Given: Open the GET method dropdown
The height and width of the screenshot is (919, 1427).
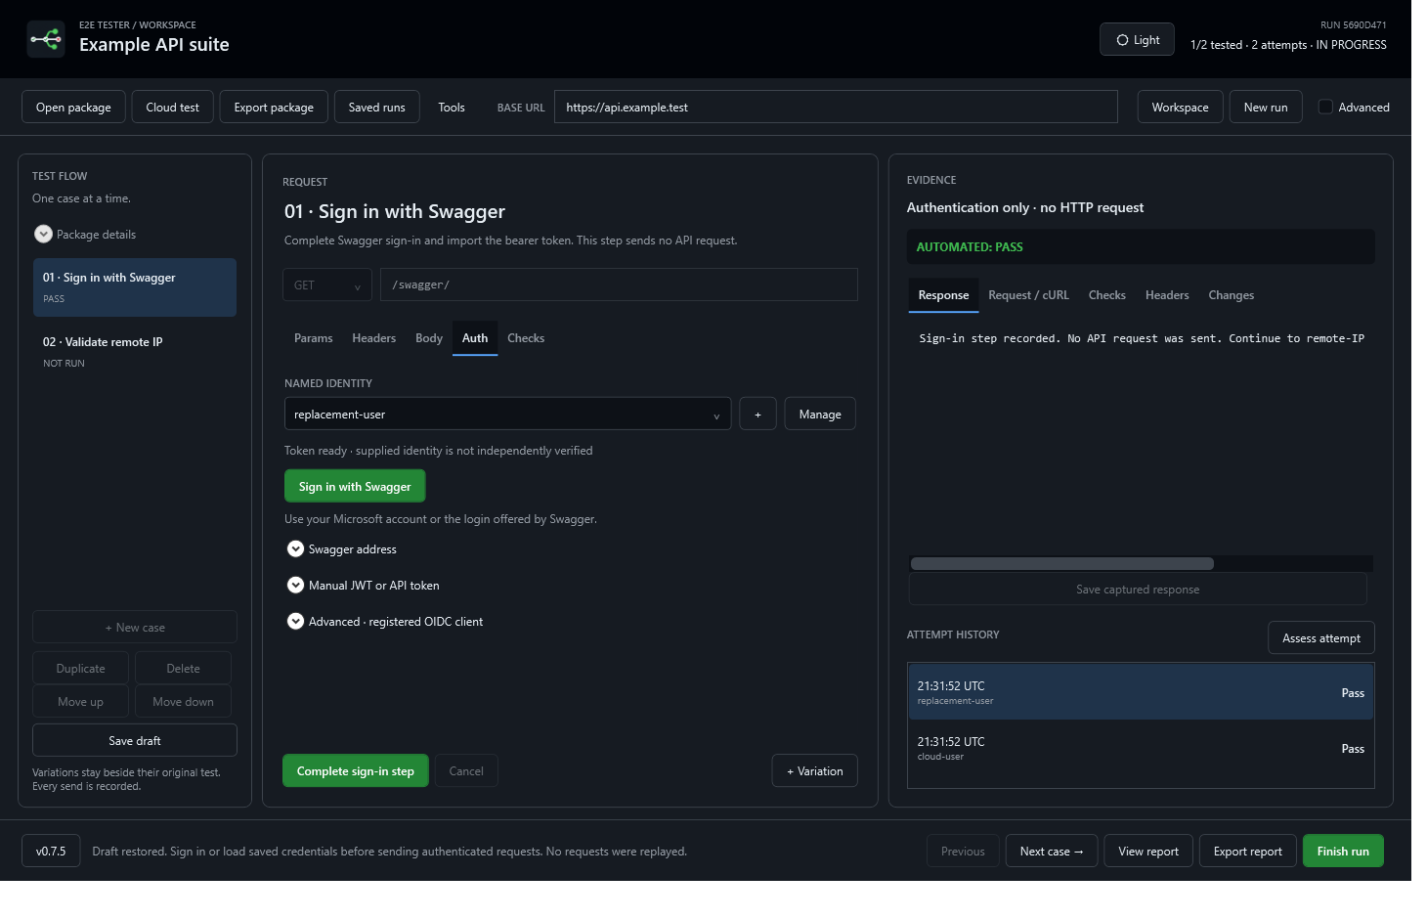Looking at the screenshot, I should (x=327, y=285).
